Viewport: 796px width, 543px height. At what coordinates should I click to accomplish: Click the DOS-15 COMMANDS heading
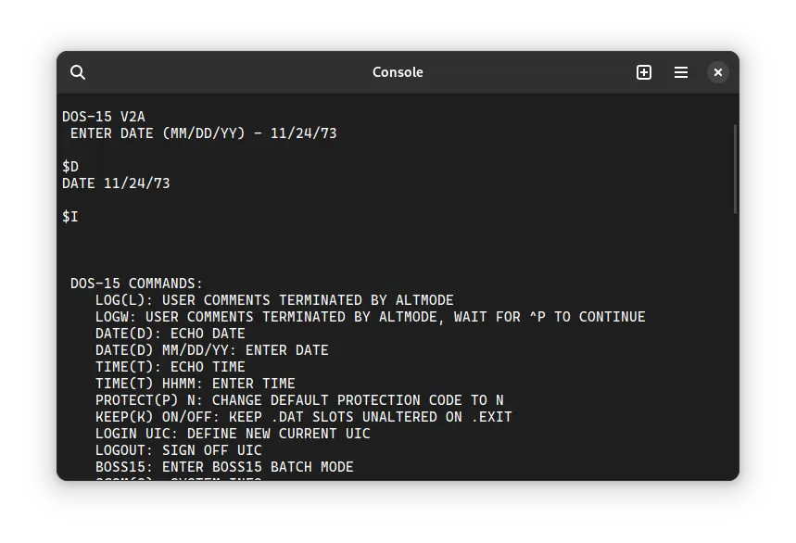tap(136, 284)
